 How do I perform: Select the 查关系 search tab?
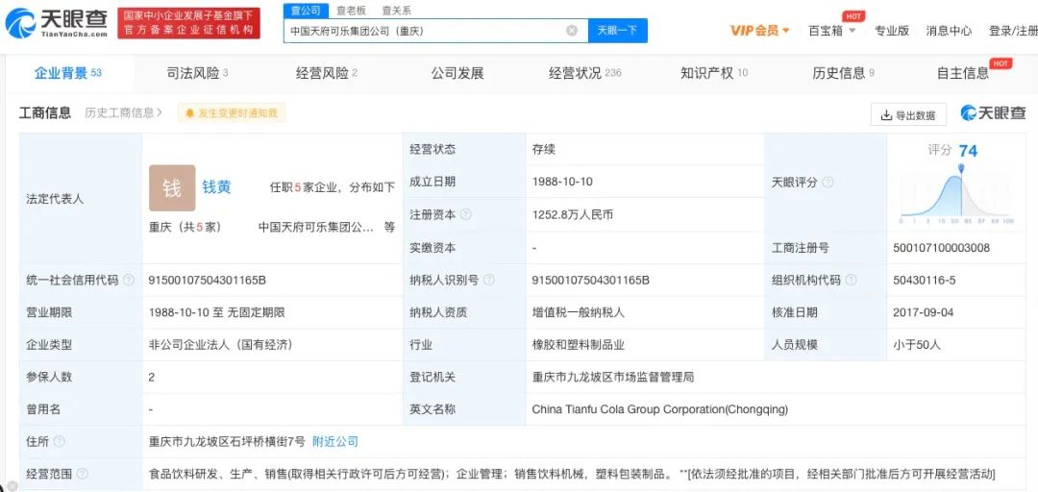397,11
